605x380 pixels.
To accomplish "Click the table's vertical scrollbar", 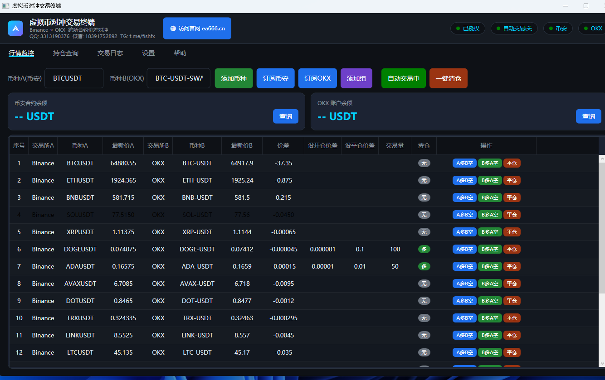I will pyautogui.click(x=602, y=229).
